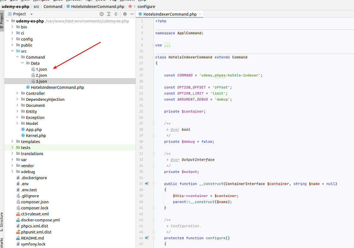Select 2.json in the Data folder
Screen dimensions: 354x248
[41, 75]
